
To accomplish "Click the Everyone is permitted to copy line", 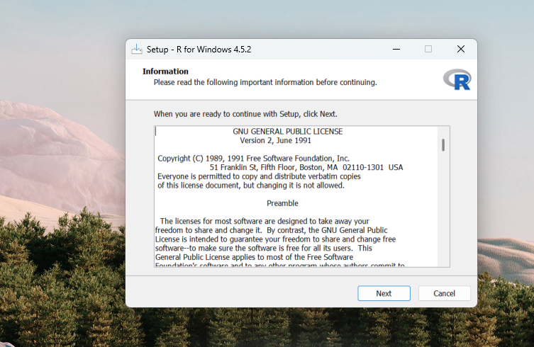I will click(259, 176).
